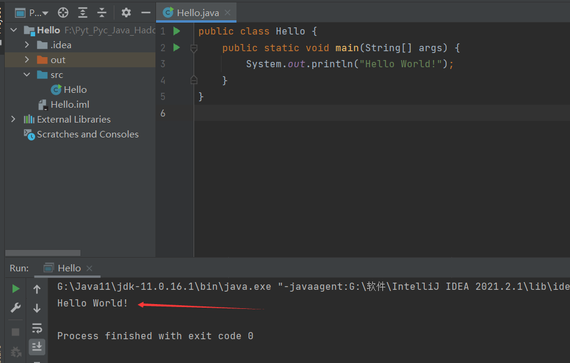Switch to the Hello.java editor tab

pyautogui.click(x=198, y=13)
